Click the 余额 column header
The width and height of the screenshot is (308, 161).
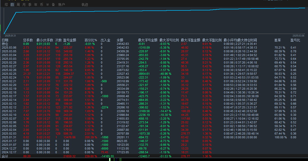click(x=120, y=40)
